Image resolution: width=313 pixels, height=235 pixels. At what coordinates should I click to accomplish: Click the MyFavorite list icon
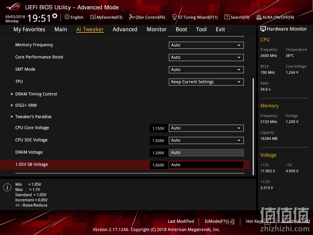[x=93, y=17]
